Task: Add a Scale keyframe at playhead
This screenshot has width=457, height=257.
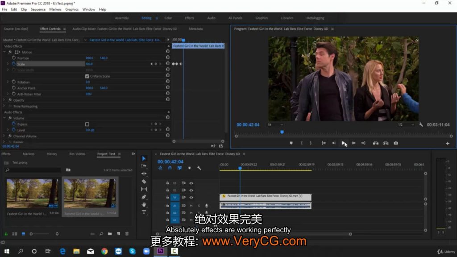Action: 156,64
